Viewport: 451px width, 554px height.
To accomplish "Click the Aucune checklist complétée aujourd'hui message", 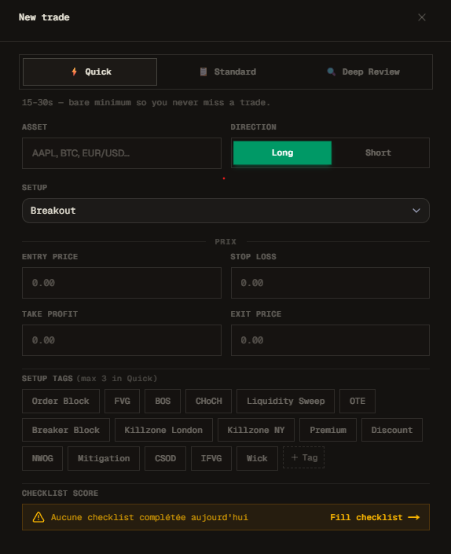I will tap(149, 517).
